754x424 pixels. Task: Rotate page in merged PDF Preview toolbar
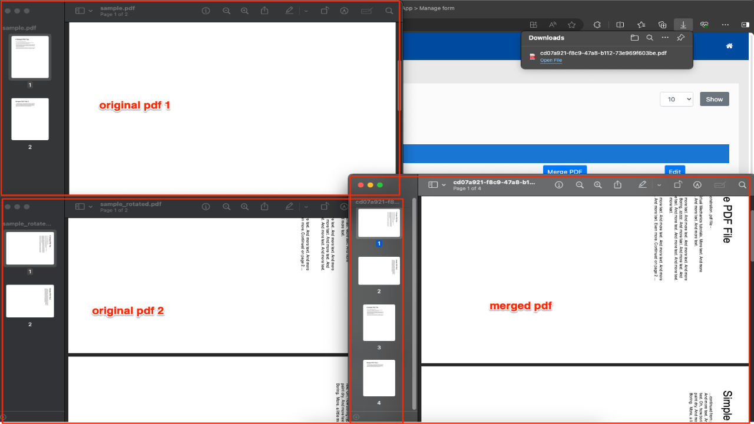click(x=678, y=185)
